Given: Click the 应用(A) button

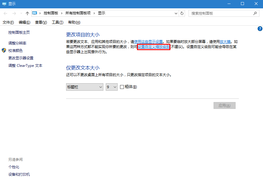Looking at the screenshot, I should pyautogui.click(x=224, y=105).
